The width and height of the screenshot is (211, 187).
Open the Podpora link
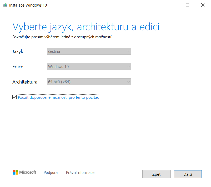51,173
